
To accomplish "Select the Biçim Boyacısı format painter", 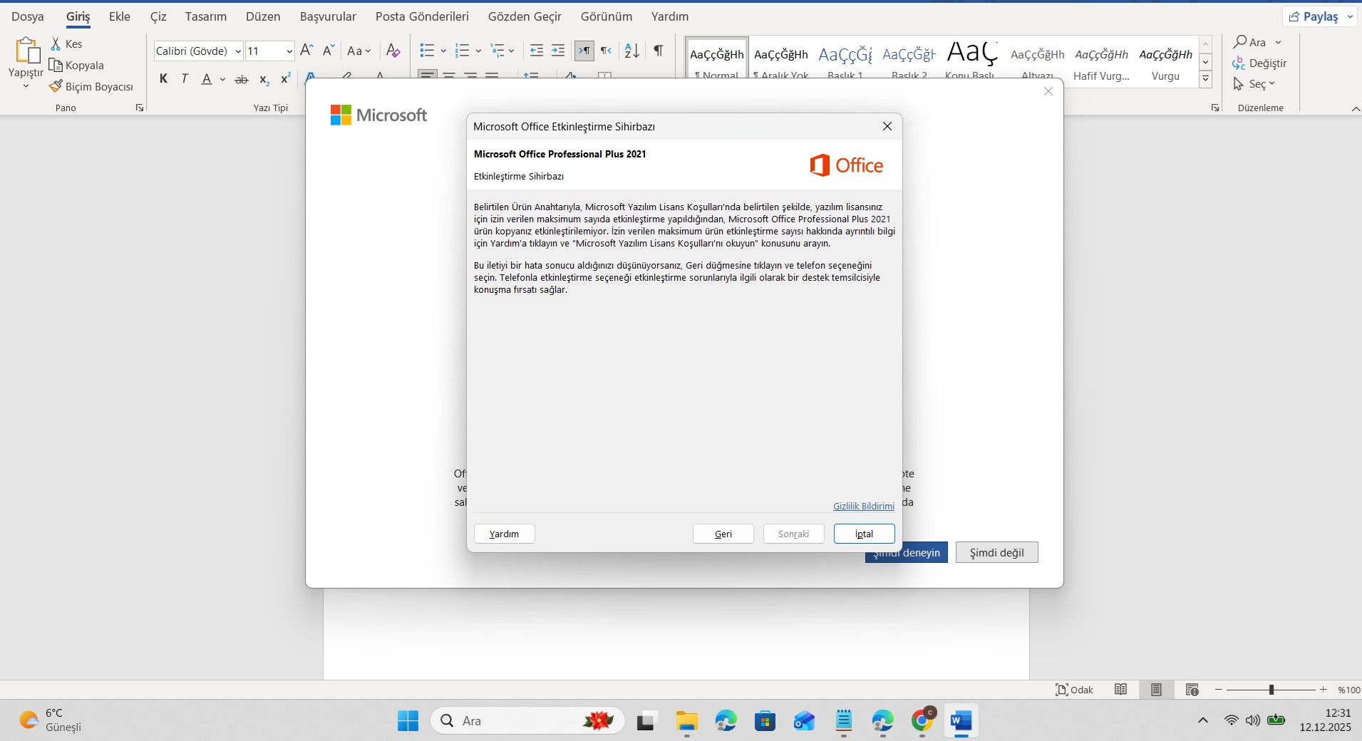I will [91, 87].
